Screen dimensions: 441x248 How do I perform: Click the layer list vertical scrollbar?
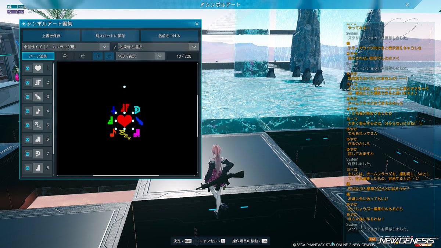(54, 108)
